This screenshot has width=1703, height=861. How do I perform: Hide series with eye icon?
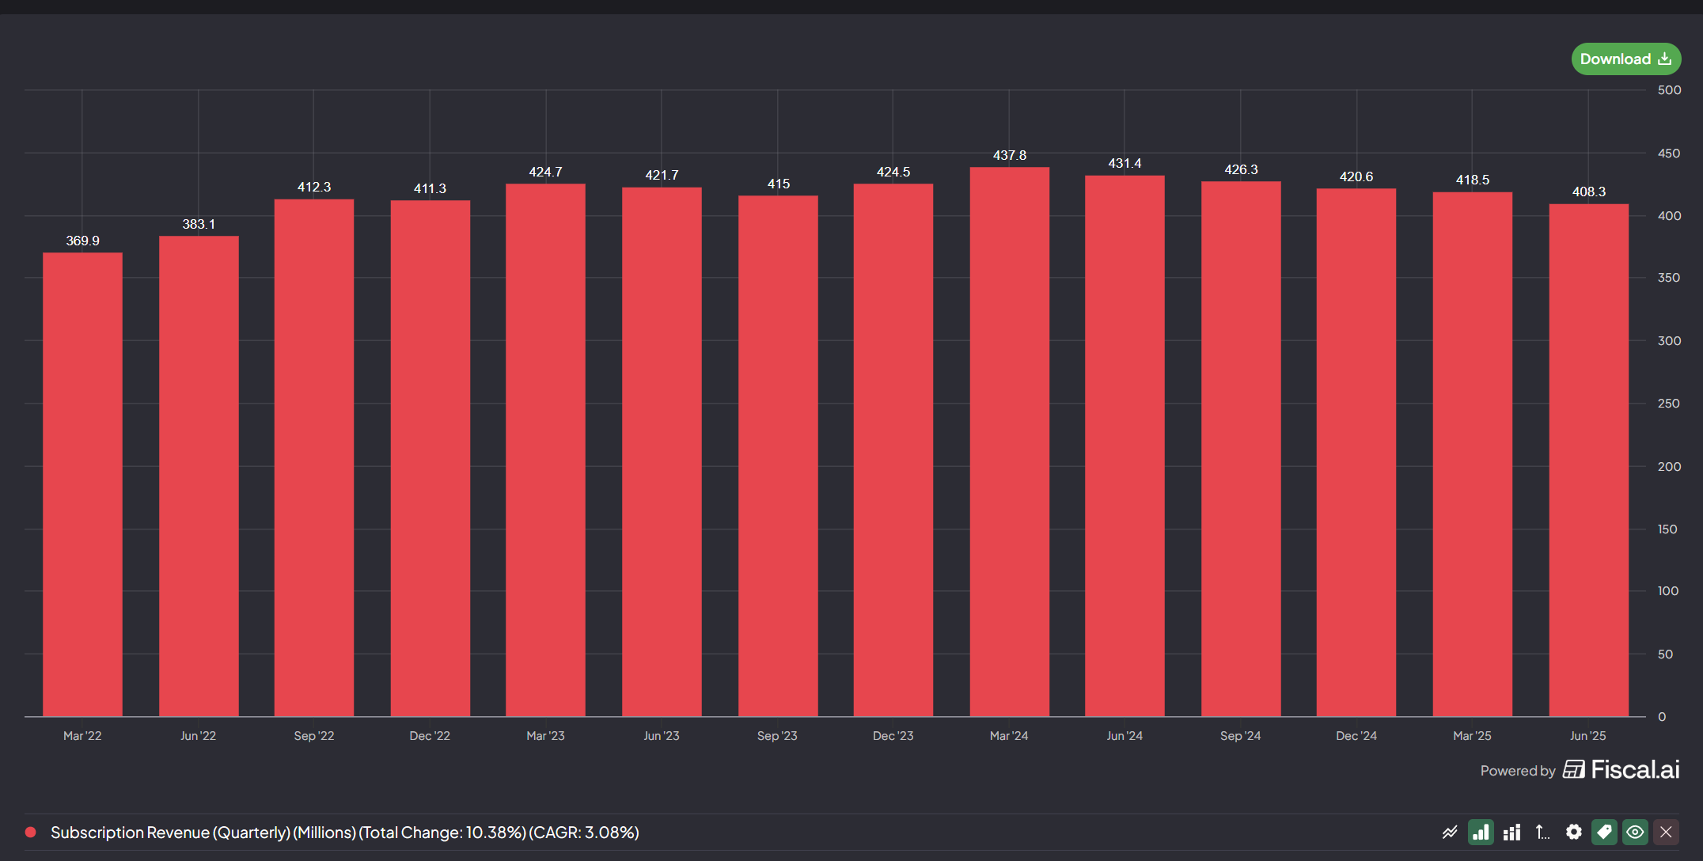tap(1635, 833)
